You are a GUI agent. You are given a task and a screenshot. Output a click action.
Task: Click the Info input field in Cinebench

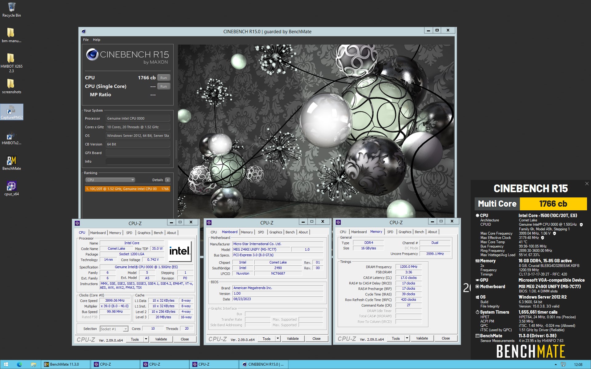(x=138, y=161)
